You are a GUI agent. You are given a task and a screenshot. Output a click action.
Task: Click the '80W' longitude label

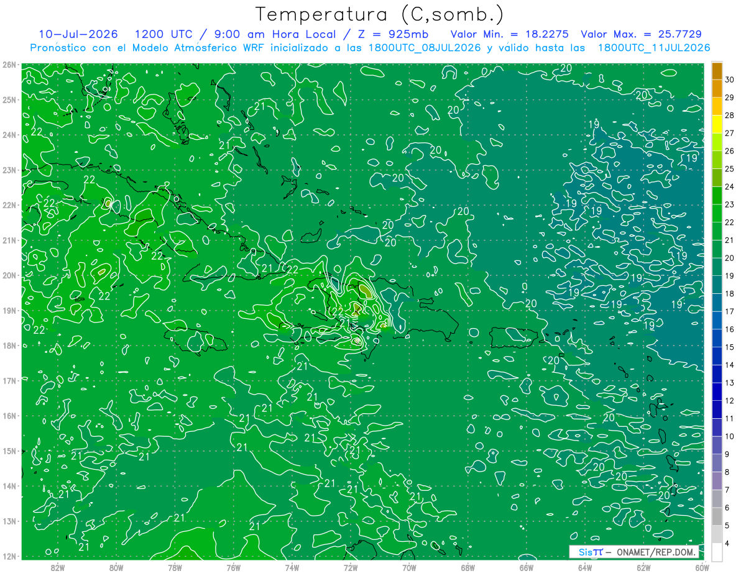pos(116,567)
